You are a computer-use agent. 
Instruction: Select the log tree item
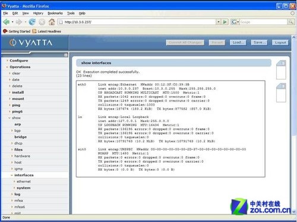17,194
